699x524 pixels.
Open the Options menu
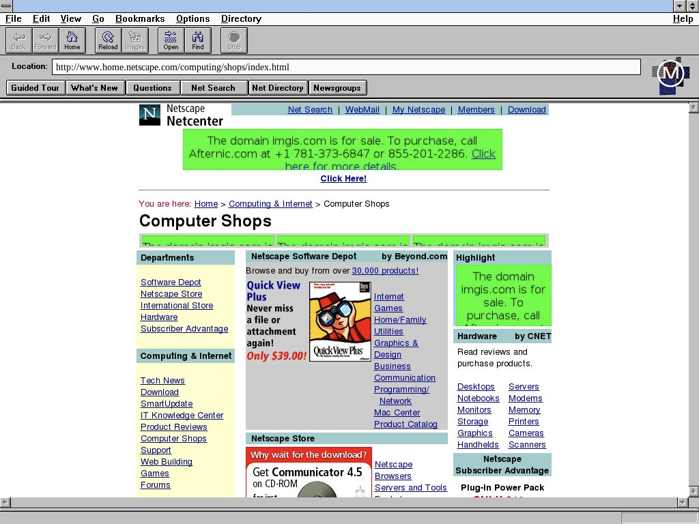pos(192,18)
